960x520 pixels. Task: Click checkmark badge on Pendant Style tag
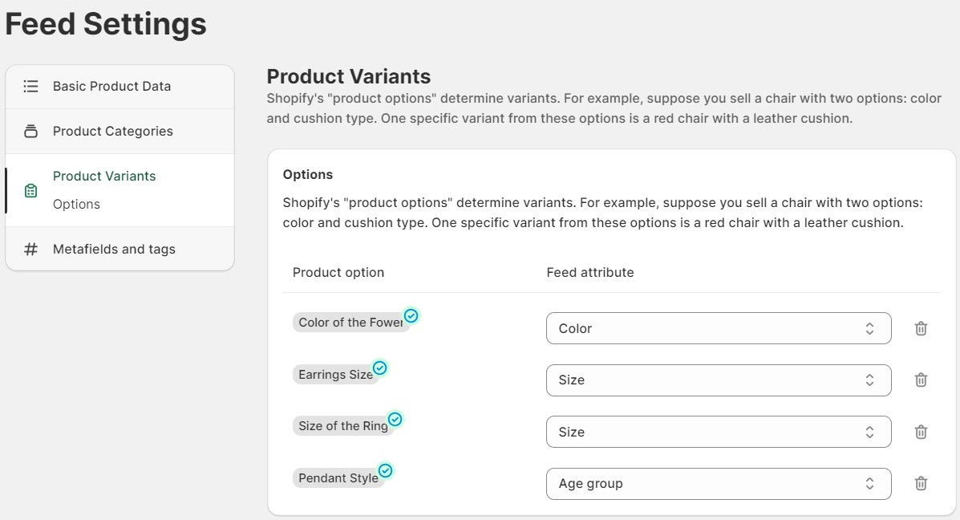pyautogui.click(x=385, y=470)
